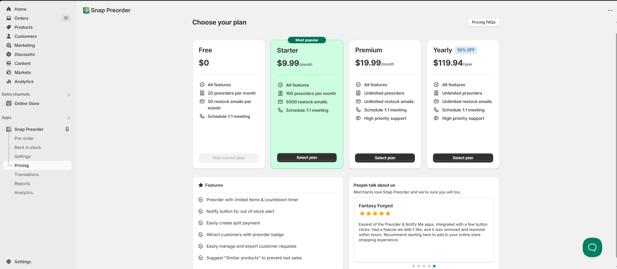Screen dimensions: 617x269
Task: Click the Home icon in sidebar
Action: click(9, 9)
